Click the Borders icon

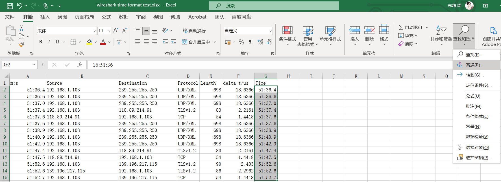73,42
